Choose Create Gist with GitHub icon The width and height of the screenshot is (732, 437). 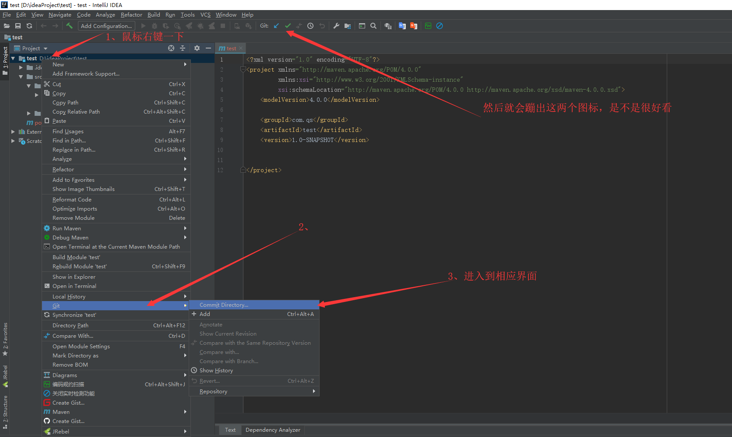116,421
